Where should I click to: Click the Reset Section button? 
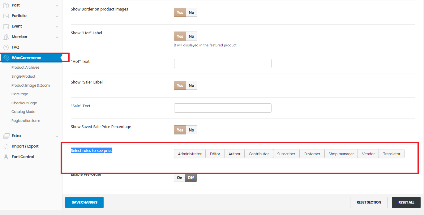[x=369, y=202]
